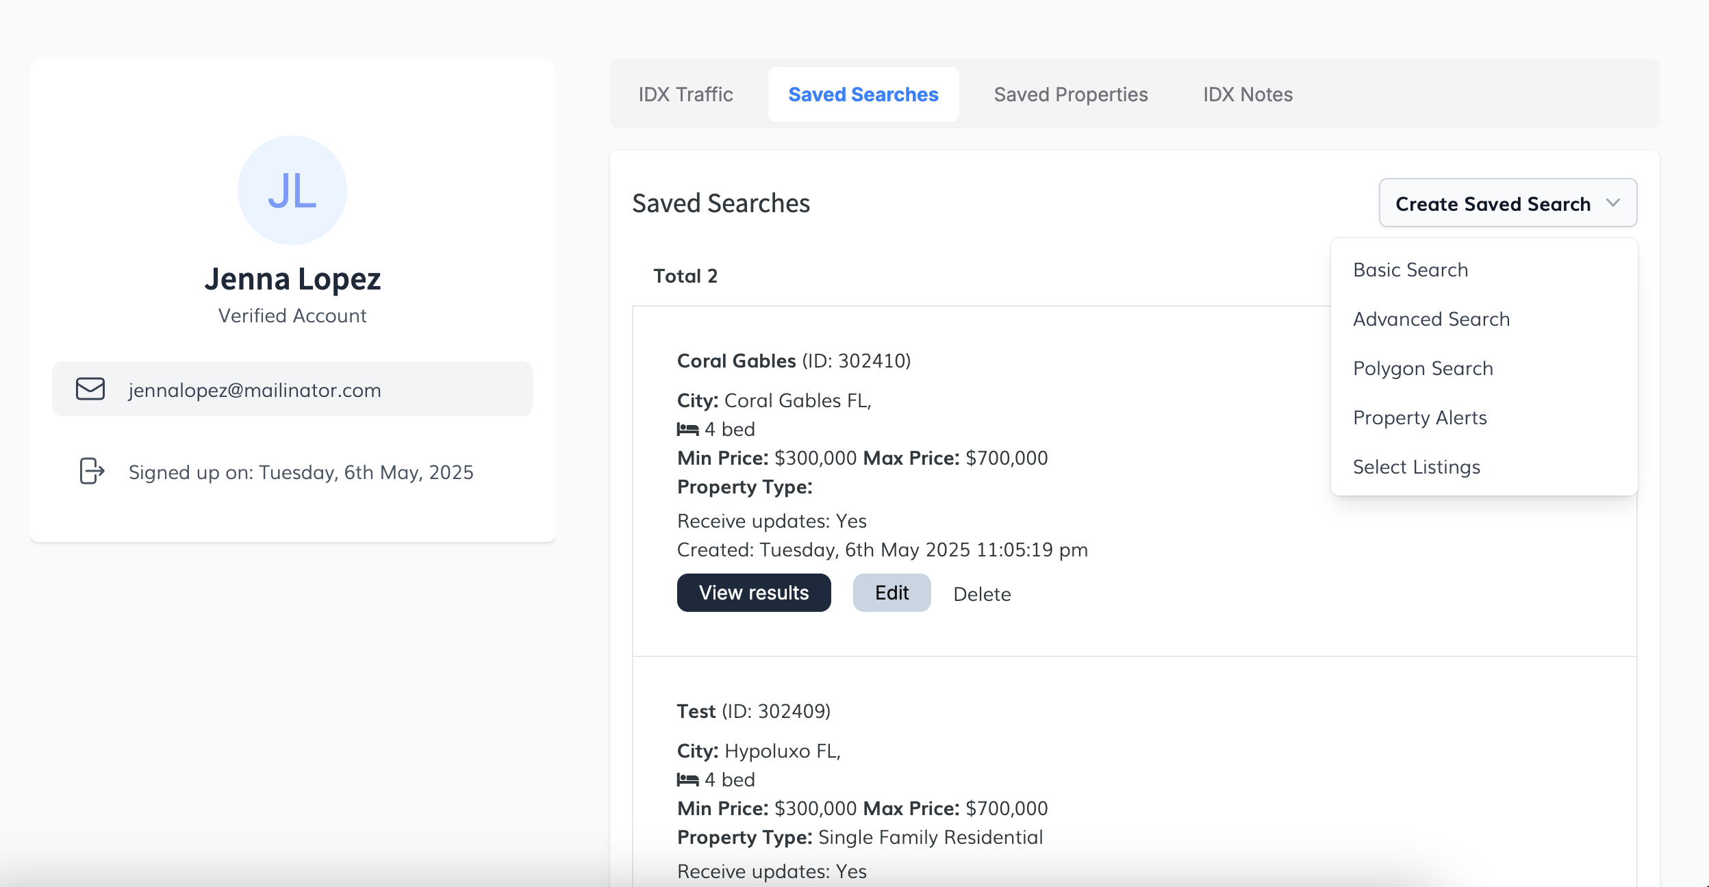Click the Test search bed icon

(x=687, y=780)
